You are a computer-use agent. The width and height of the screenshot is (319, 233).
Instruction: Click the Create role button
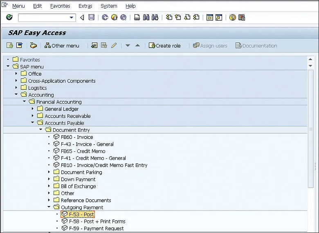coord(164,46)
